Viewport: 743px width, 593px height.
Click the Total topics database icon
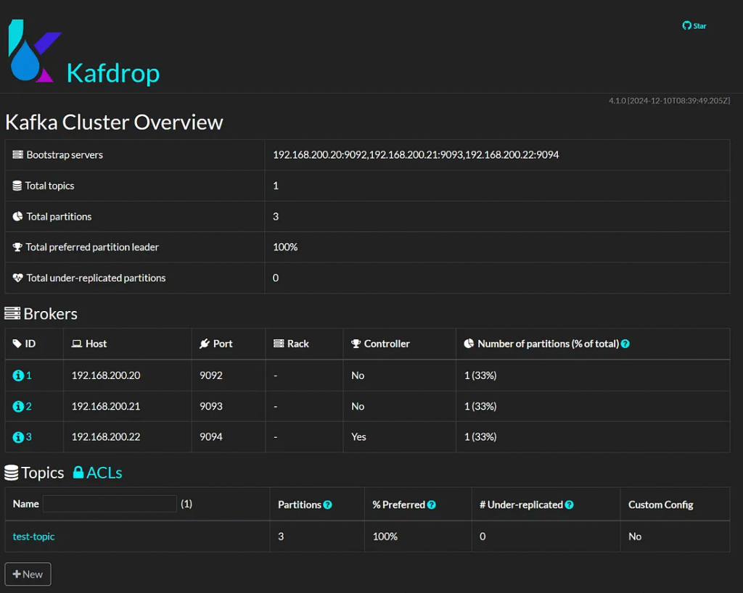coord(17,186)
